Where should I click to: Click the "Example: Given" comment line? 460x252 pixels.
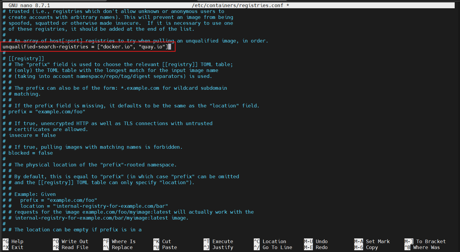29,194
